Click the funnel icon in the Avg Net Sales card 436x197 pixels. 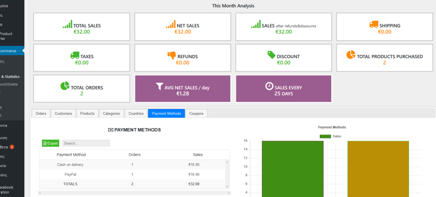click(159, 86)
